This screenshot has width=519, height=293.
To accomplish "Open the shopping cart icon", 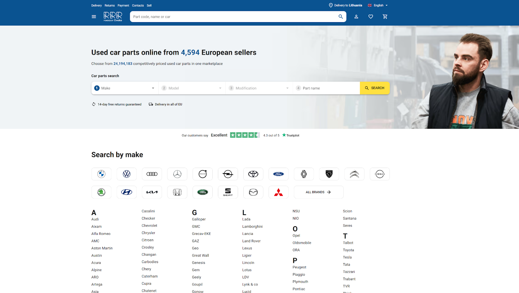I will coord(385,17).
